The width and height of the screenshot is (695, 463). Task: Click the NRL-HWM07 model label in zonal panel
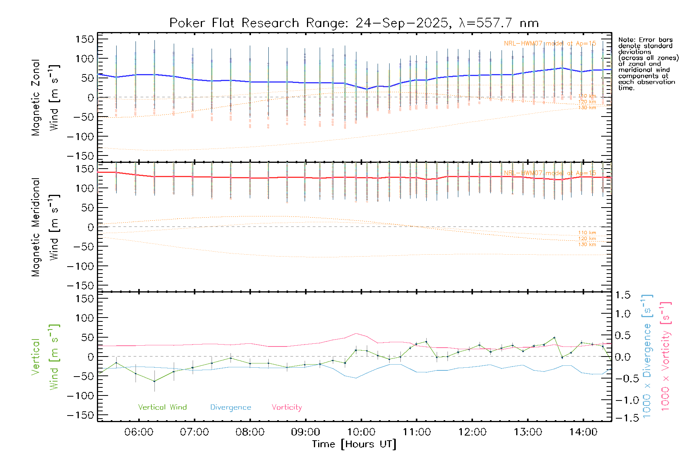[549, 44]
